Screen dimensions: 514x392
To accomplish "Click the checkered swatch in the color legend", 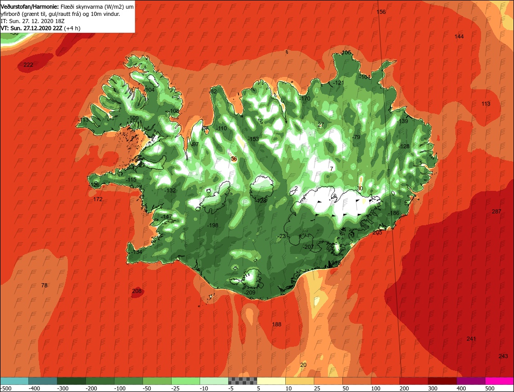I will (x=243, y=381).
